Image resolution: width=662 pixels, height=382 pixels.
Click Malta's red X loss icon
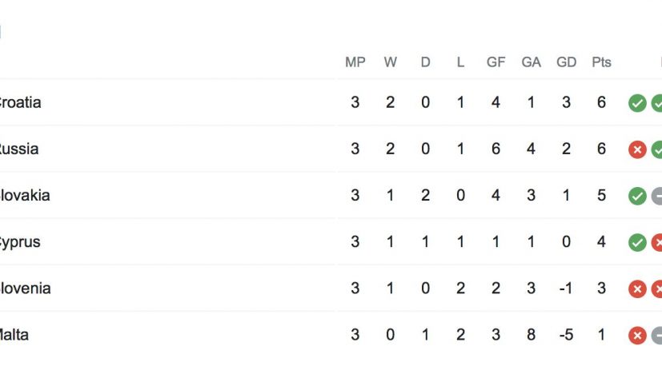pos(637,335)
